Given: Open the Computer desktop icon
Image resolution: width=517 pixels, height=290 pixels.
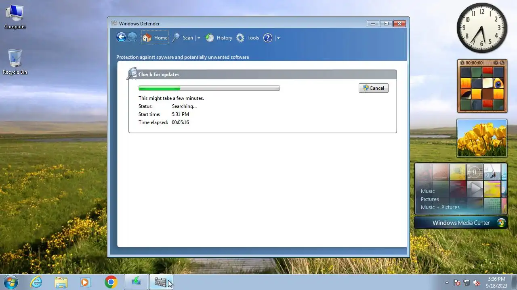Looking at the screenshot, I should tap(15, 17).
